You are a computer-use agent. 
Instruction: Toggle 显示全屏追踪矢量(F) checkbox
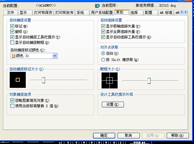(103, 31)
